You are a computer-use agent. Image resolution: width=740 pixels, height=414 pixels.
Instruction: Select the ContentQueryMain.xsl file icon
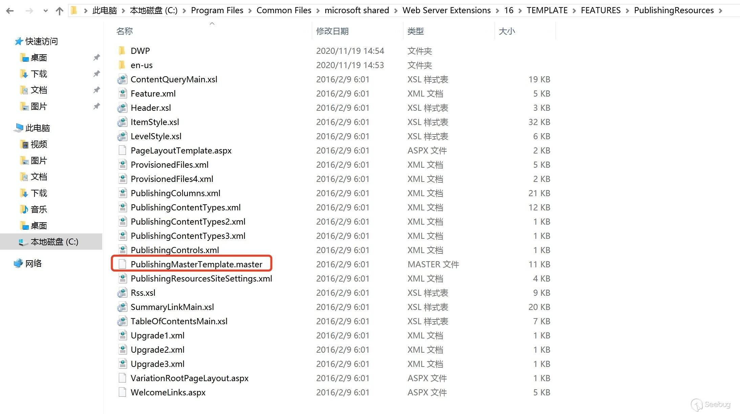[122, 80]
